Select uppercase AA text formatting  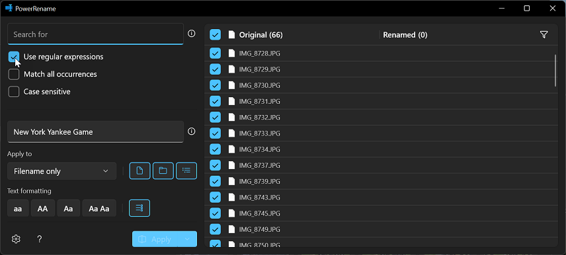42,208
